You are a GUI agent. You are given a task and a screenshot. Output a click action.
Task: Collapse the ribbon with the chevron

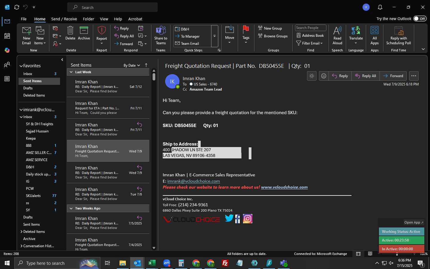pyautogui.click(x=423, y=49)
